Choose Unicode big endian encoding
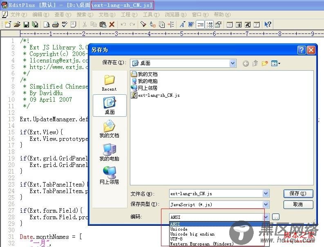Screen dimensions: 324x247 (219, 234)
